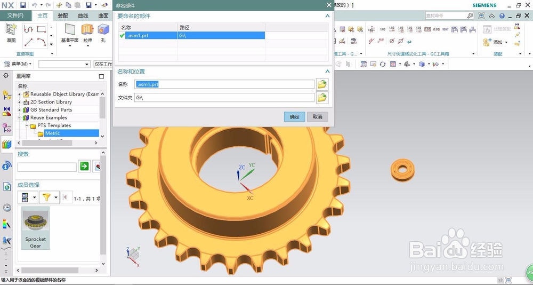Click the greyed Paste clipboard icon
Image resolution: width=533 pixels, height=285 pixels.
tap(77, 5)
